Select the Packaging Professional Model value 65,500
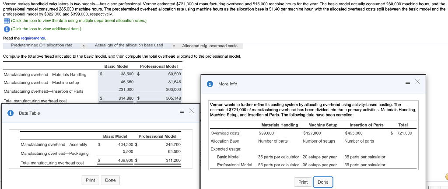Screen dimensions: 448x189 click(174, 151)
